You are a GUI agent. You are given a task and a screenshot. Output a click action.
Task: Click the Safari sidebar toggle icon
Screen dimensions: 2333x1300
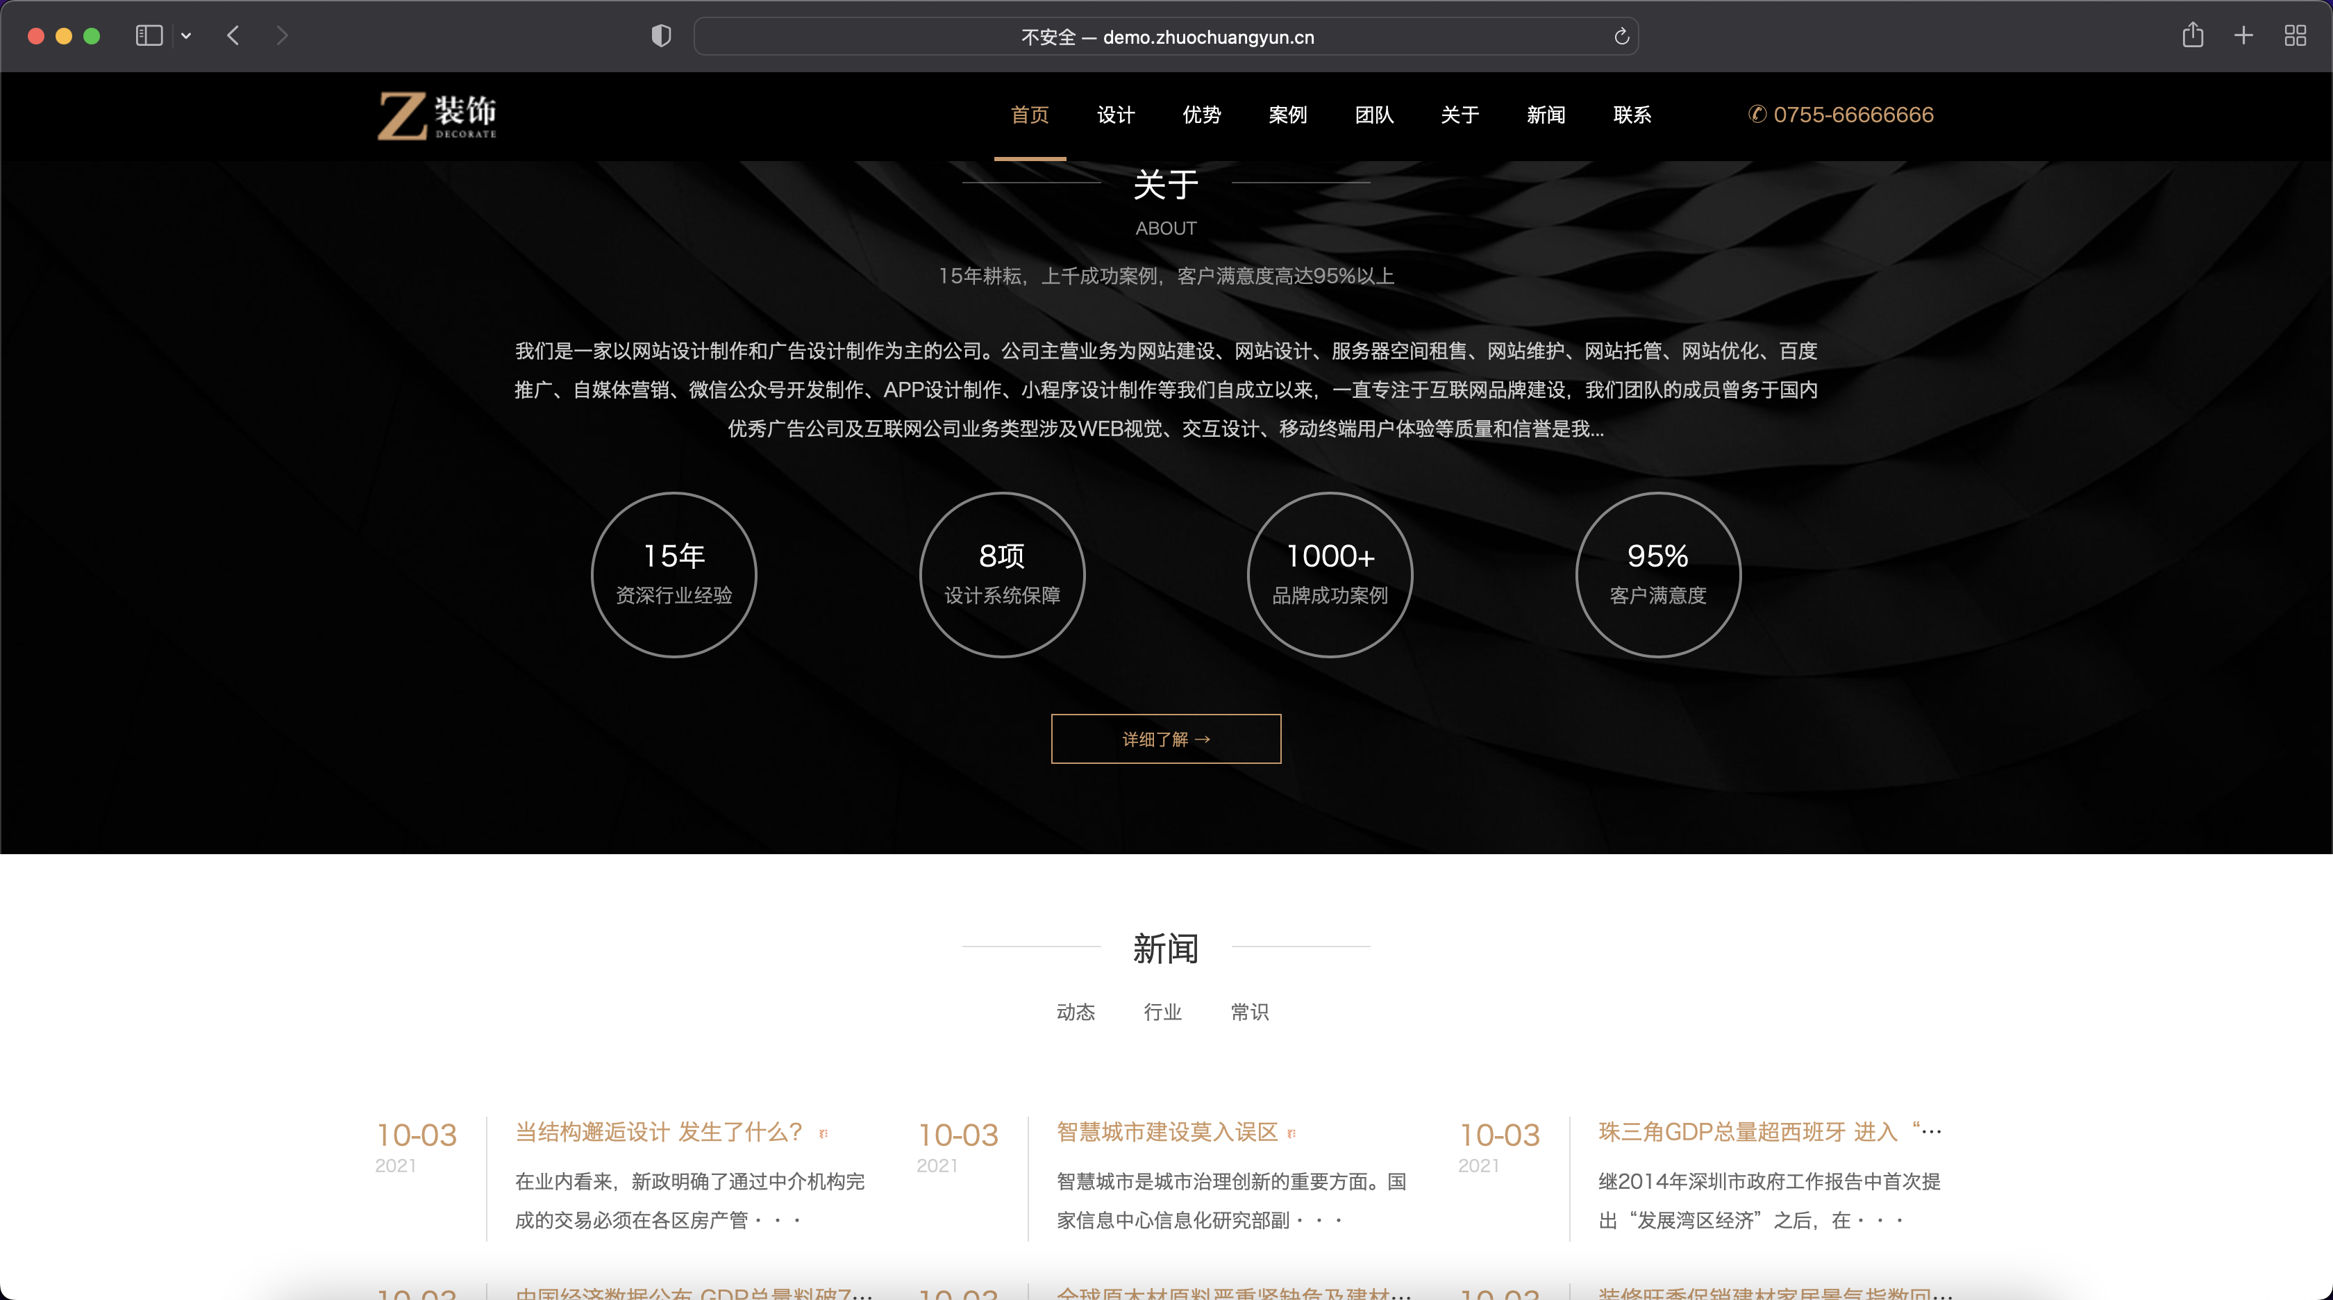149,35
